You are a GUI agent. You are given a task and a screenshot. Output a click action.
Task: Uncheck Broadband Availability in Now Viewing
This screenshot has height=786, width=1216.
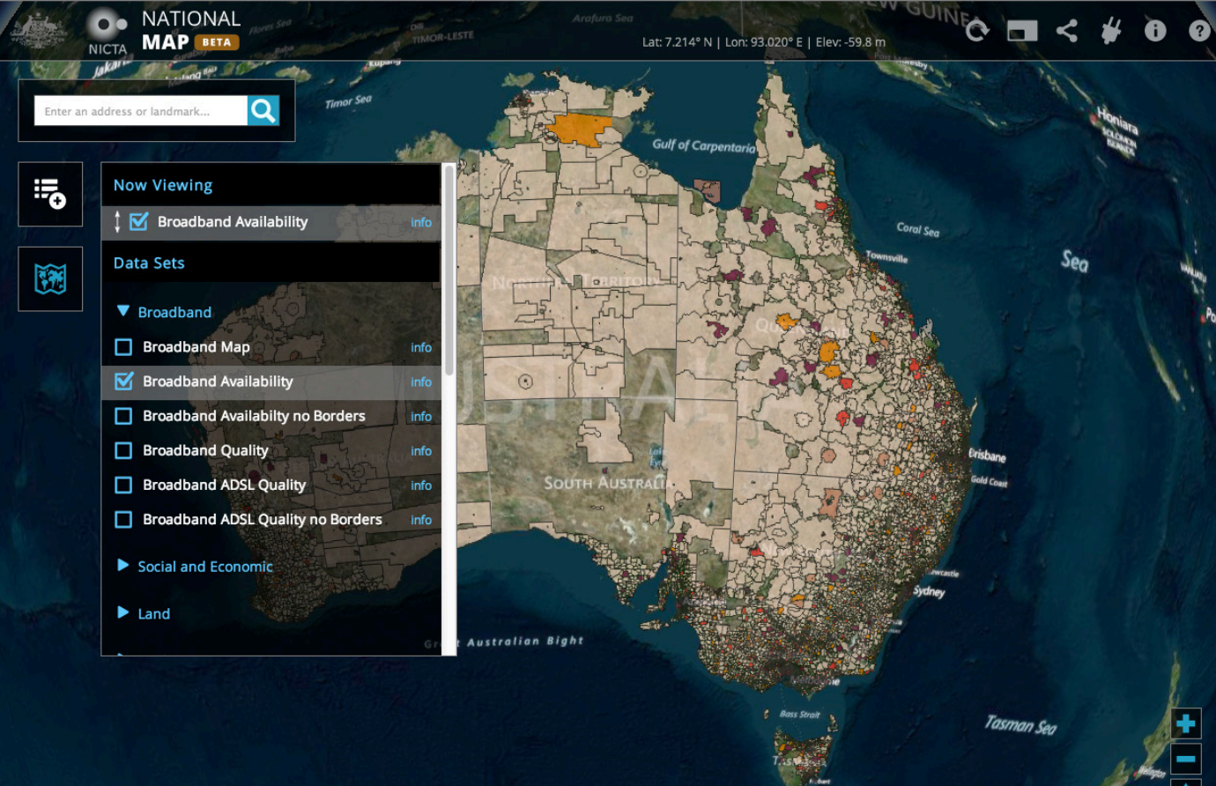click(x=138, y=221)
